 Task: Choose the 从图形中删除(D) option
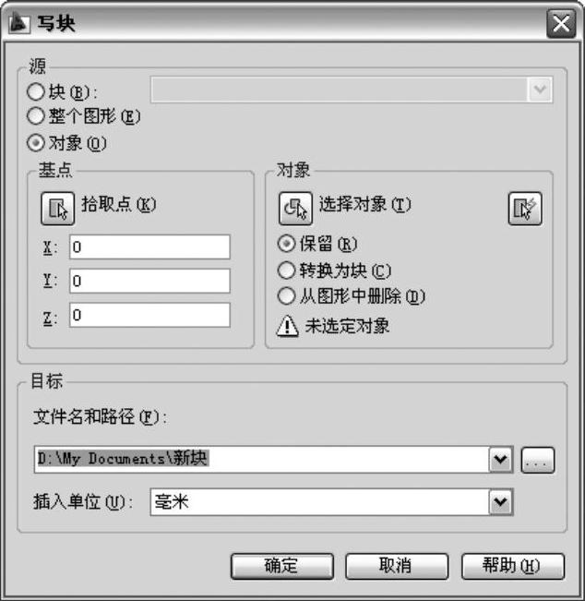pyautogui.click(x=286, y=296)
